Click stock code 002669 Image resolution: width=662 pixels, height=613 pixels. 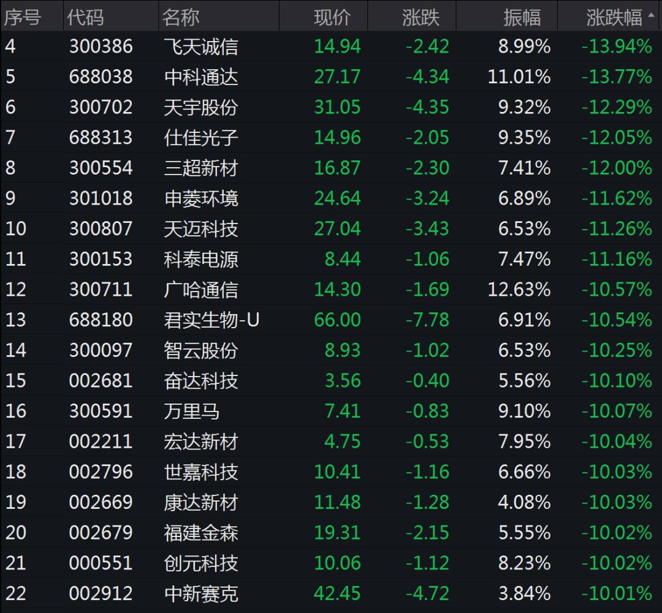click(101, 502)
